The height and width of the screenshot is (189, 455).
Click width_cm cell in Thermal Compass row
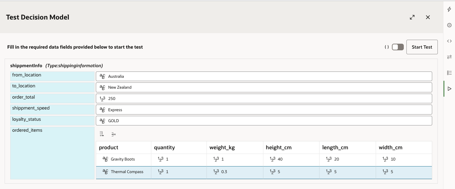point(404,172)
